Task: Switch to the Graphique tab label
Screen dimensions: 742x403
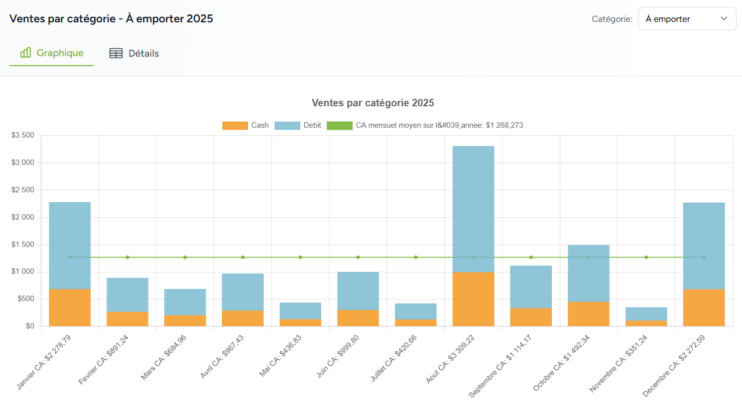Action: 60,53
